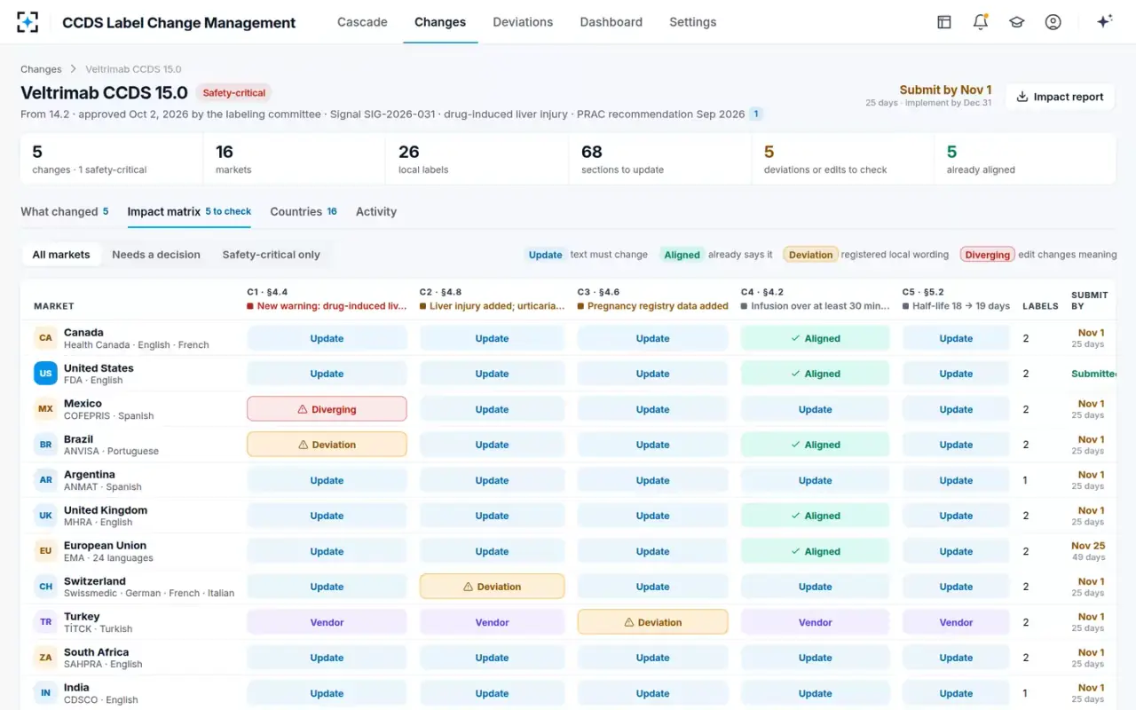Open the Deviations tab
The height and width of the screenshot is (710, 1136).
pos(523,22)
